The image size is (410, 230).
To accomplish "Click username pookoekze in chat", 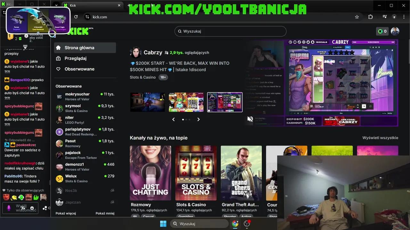I will tap(26, 145).
